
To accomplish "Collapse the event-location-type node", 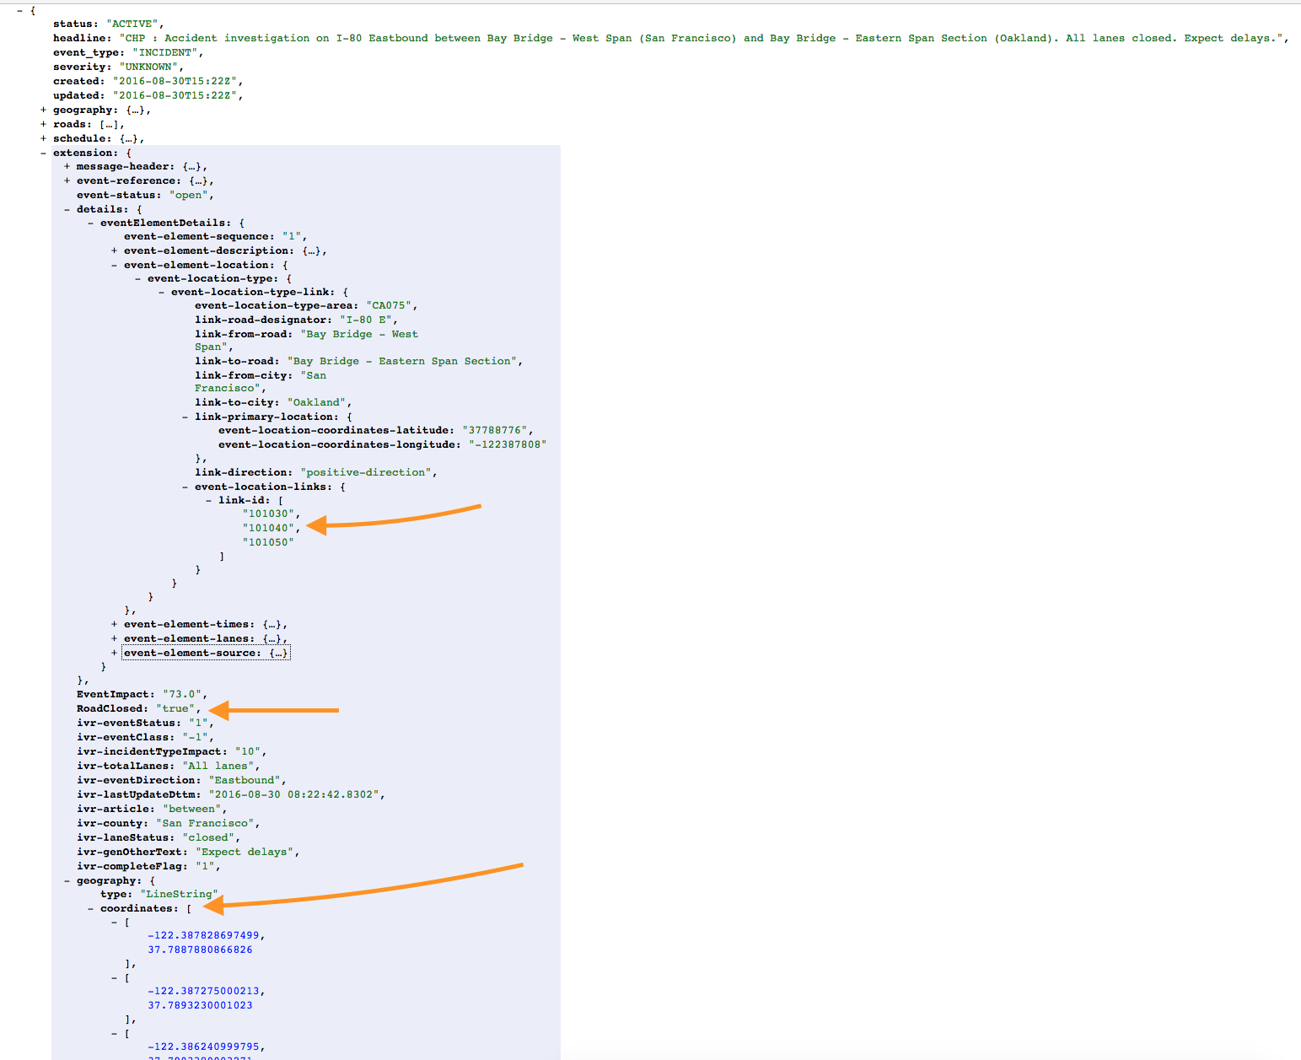I will [x=137, y=279].
